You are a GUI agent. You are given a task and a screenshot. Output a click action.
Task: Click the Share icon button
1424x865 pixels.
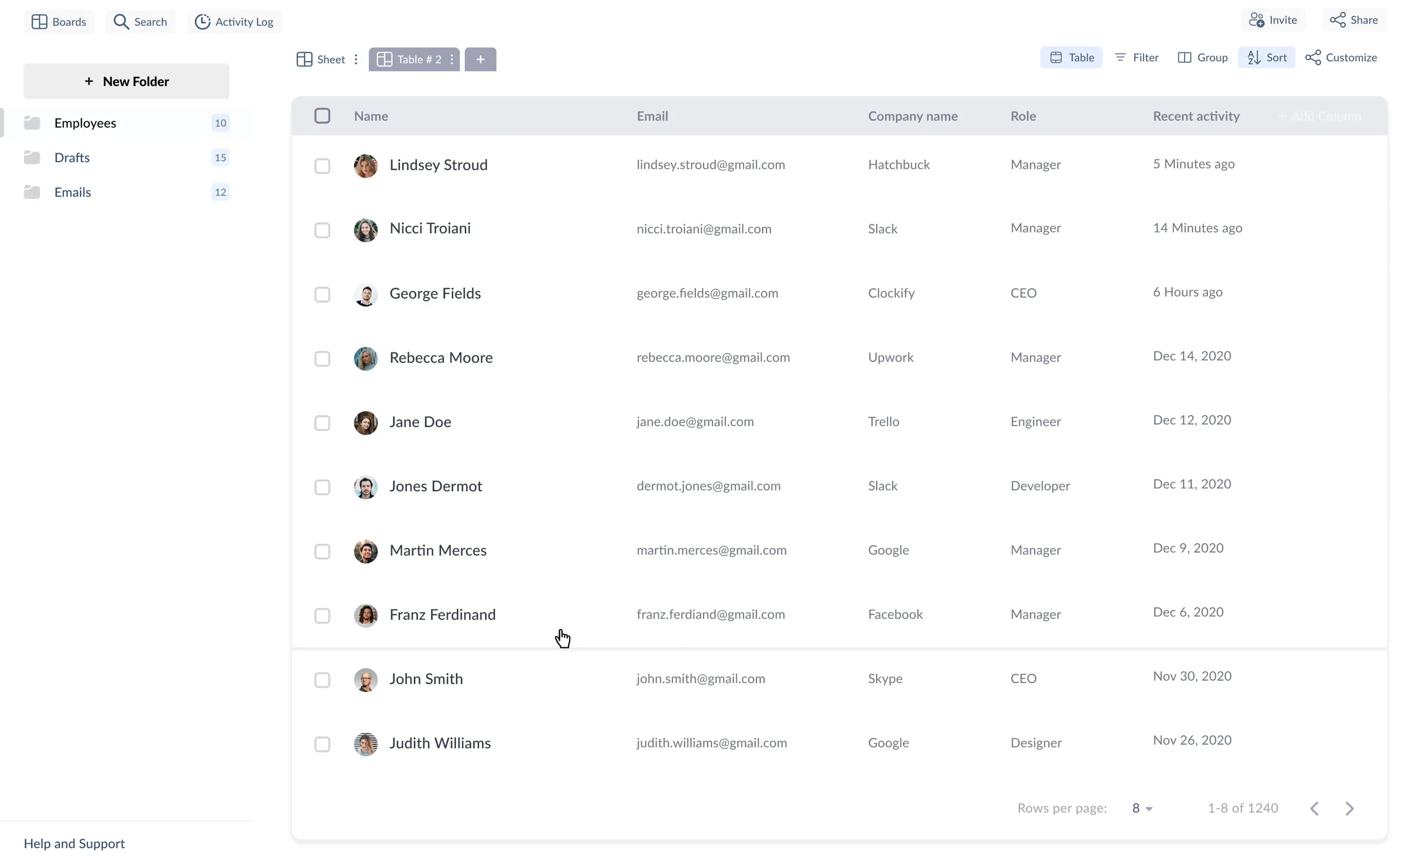tap(1337, 20)
